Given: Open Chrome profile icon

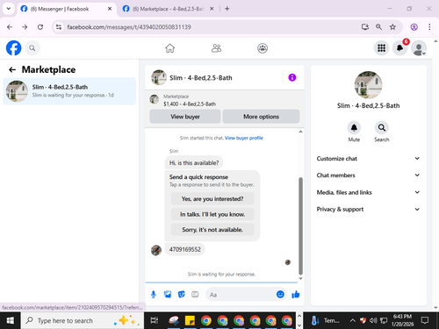Looking at the screenshot, I should click(414, 27).
